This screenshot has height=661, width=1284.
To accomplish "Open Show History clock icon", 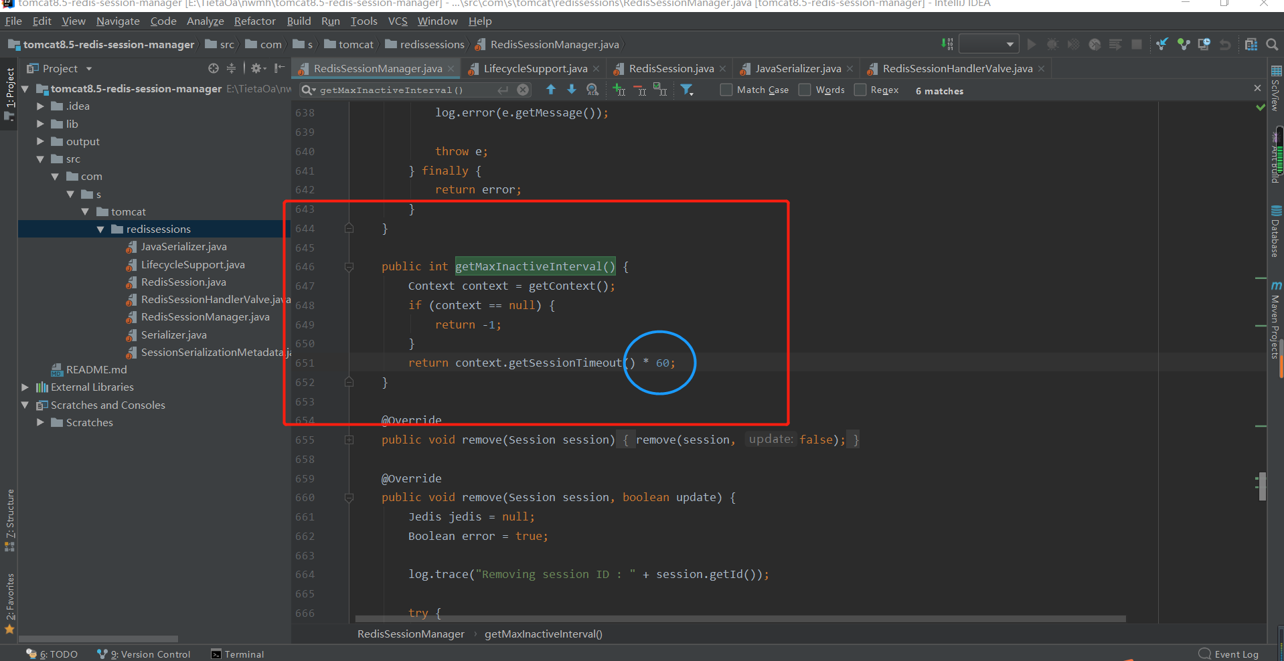I will pyautogui.click(x=1204, y=44).
